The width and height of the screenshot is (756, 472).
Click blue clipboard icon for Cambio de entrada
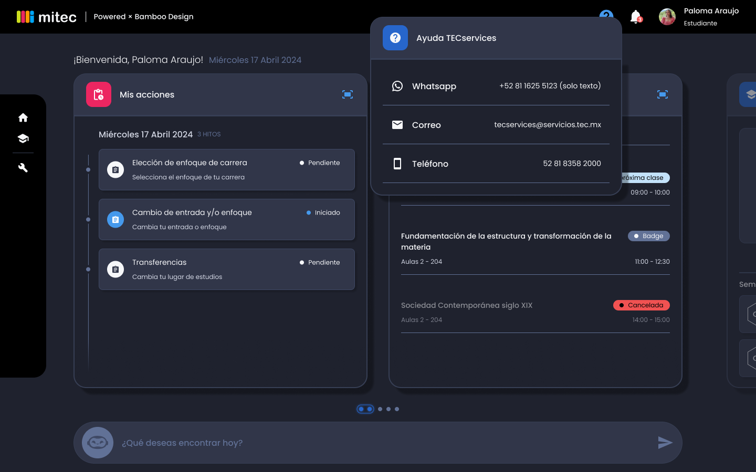coord(115,220)
